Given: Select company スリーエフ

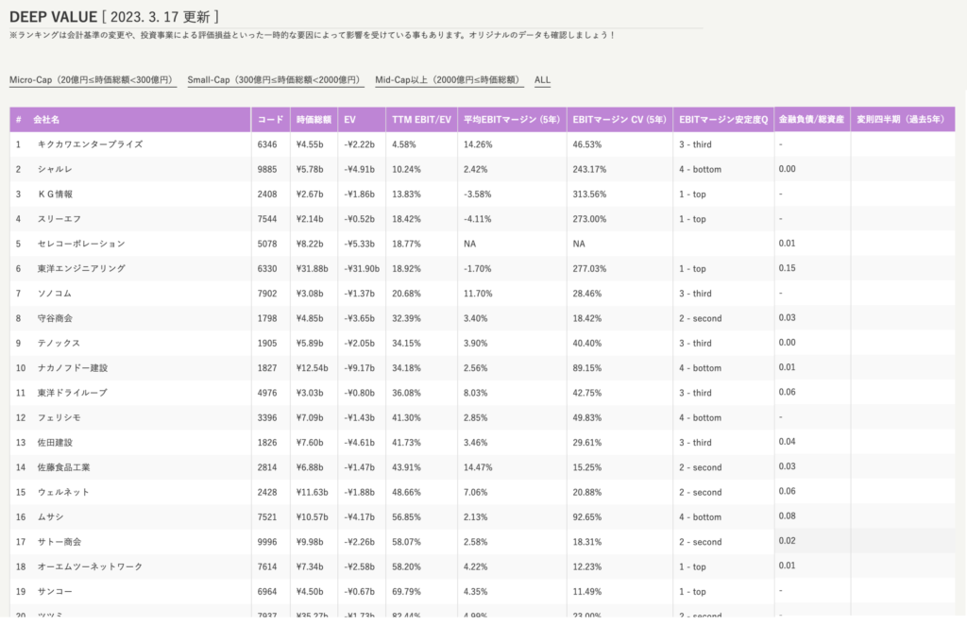Looking at the screenshot, I should (x=59, y=219).
